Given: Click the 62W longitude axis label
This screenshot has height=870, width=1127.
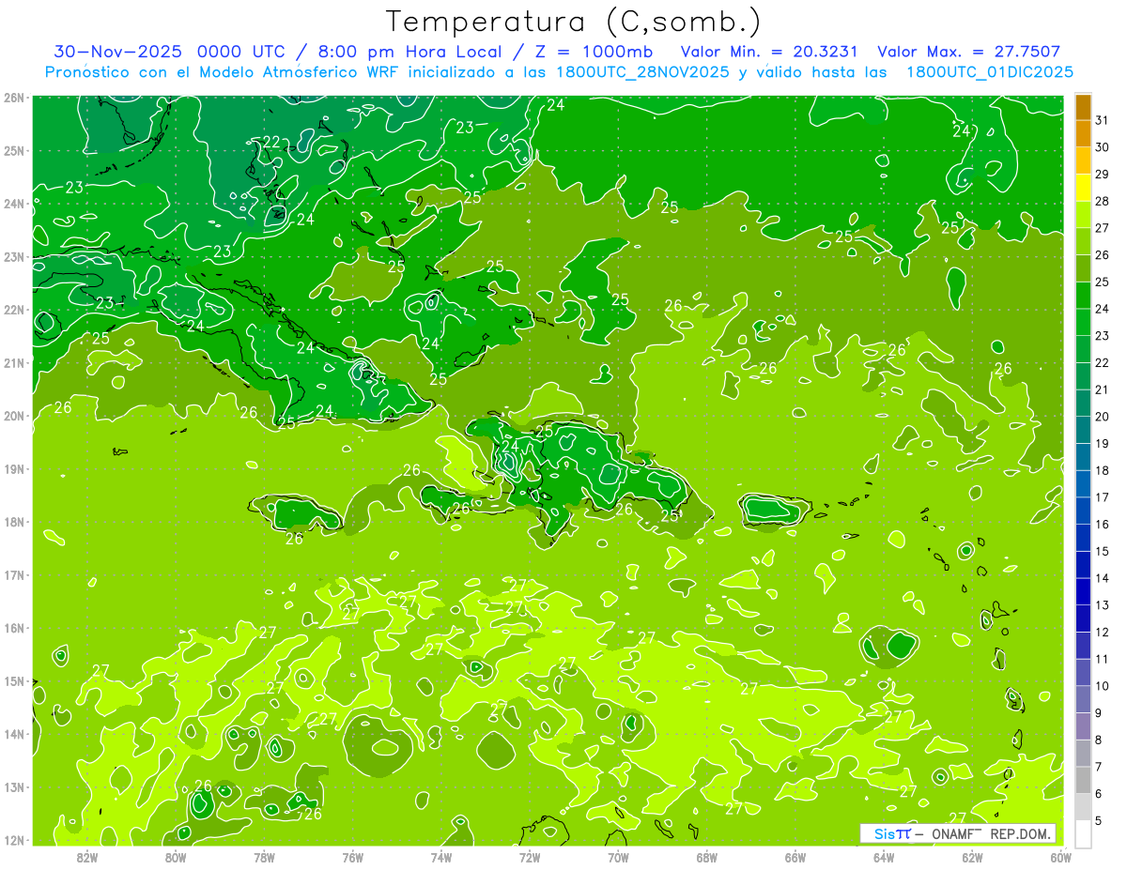Looking at the screenshot, I should [972, 858].
